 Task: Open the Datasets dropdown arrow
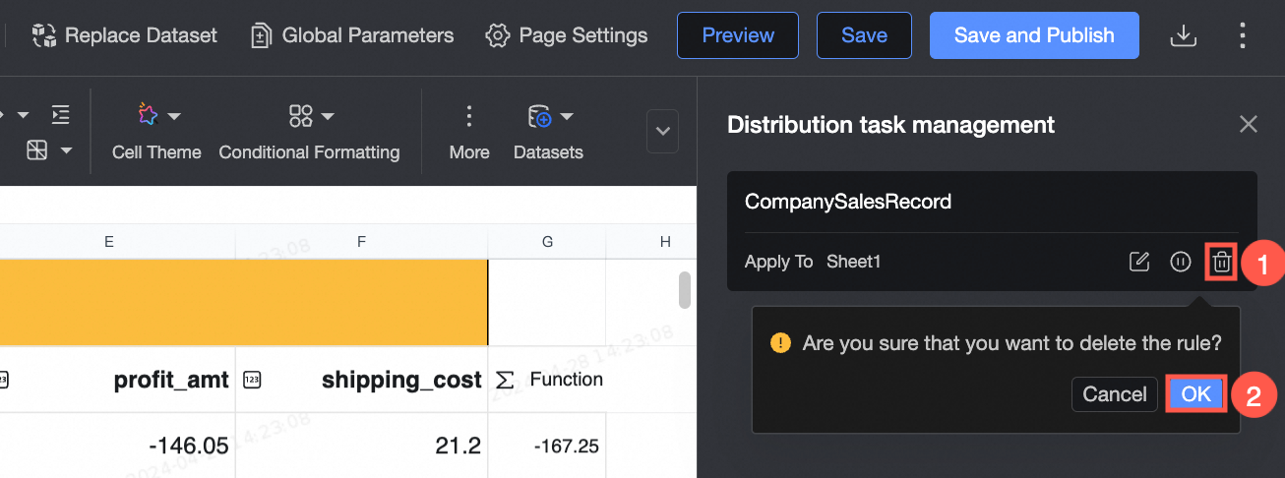click(x=568, y=117)
